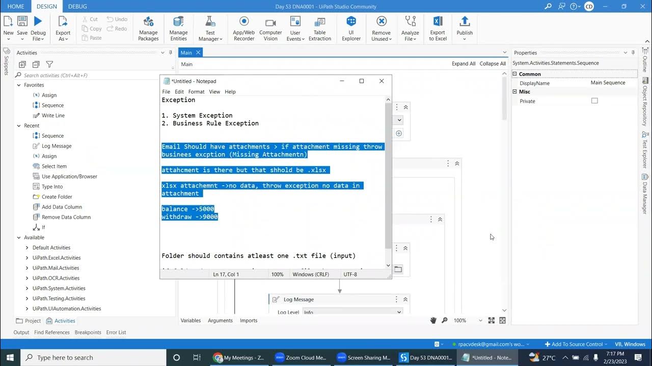Open Notepad View menu
This screenshot has height=366, width=652.
click(214, 91)
